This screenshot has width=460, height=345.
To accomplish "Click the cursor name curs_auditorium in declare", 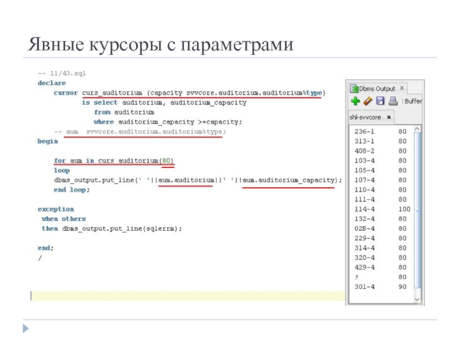I will 112,93.
